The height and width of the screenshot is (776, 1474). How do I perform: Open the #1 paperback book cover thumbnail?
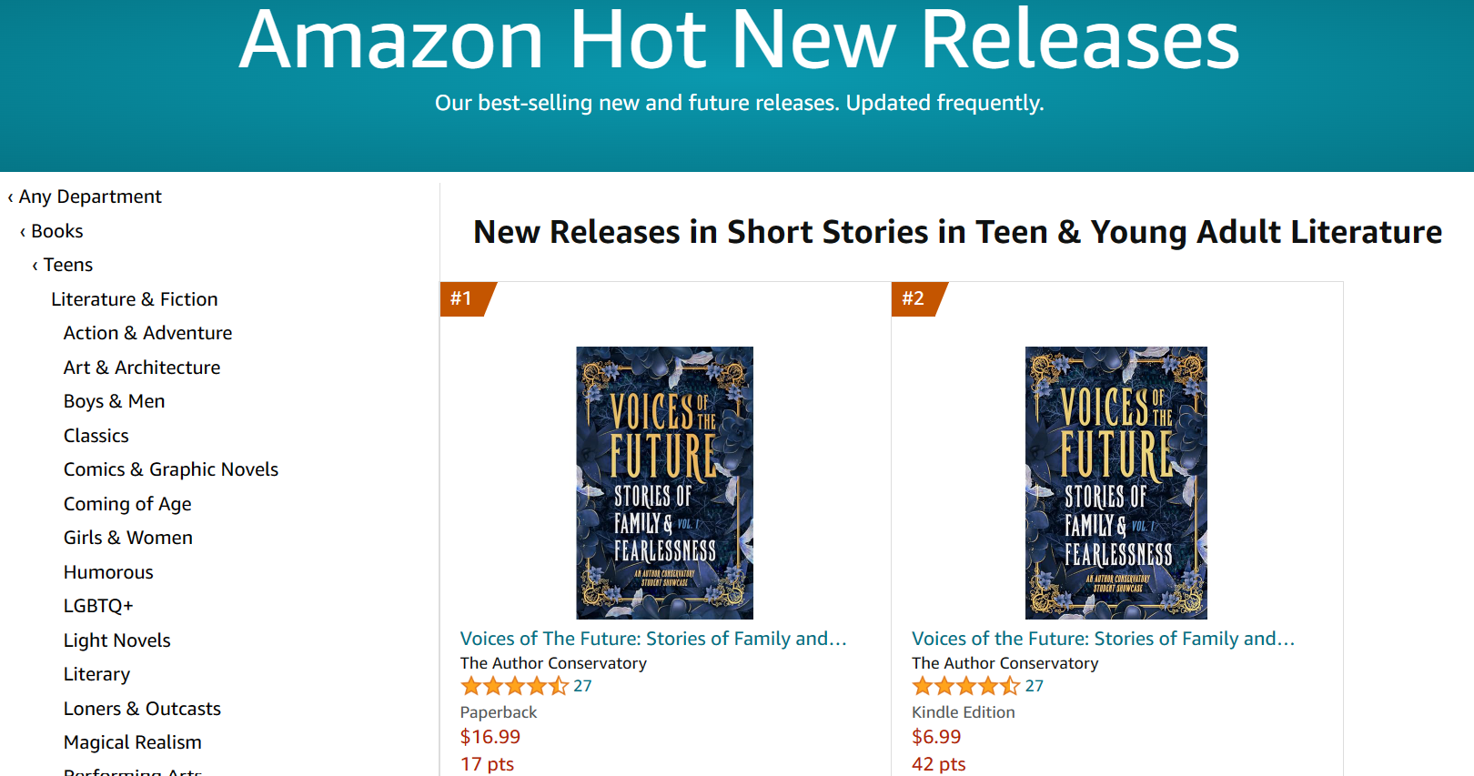(x=664, y=482)
